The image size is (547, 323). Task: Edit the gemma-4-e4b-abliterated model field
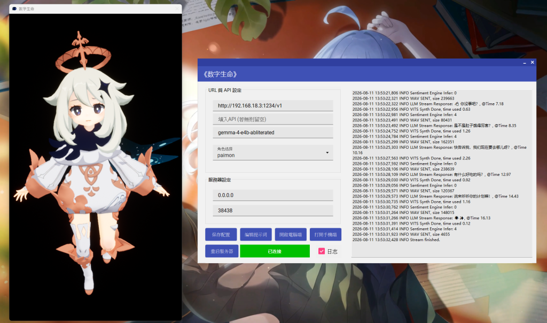[x=273, y=133]
